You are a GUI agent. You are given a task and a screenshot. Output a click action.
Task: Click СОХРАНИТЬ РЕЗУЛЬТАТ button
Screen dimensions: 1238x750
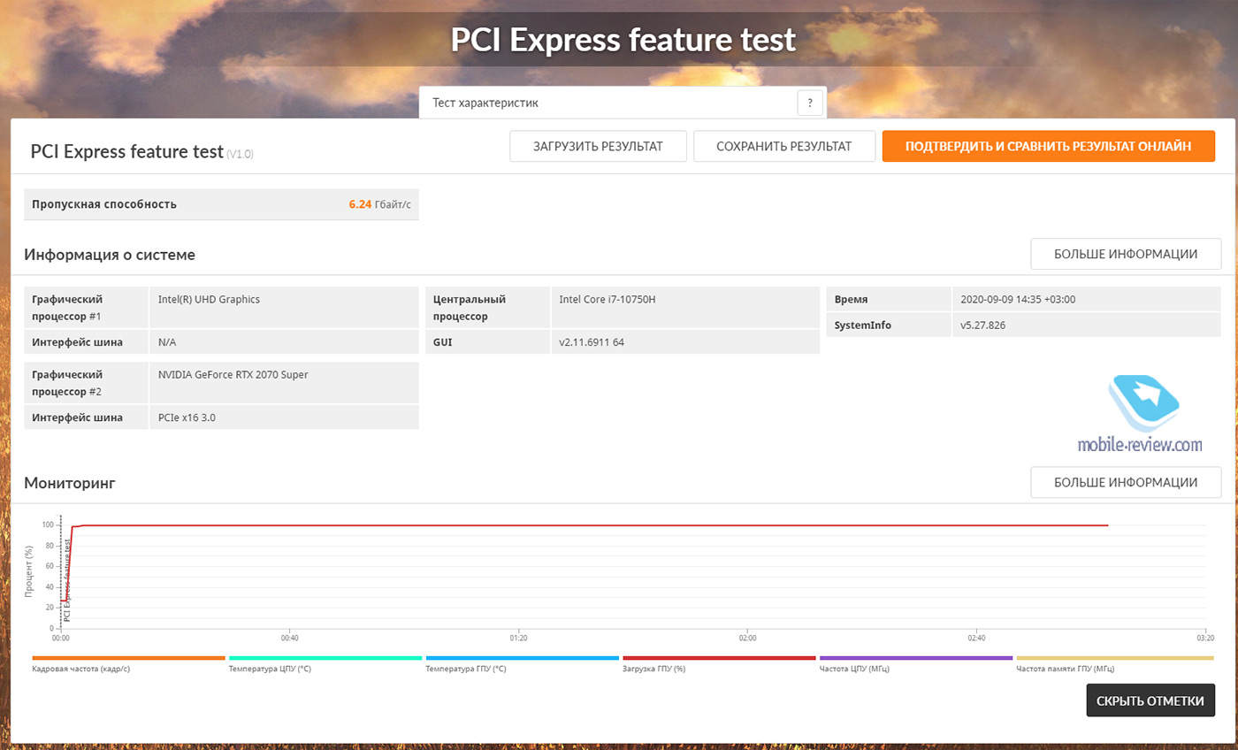pyautogui.click(x=783, y=147)
